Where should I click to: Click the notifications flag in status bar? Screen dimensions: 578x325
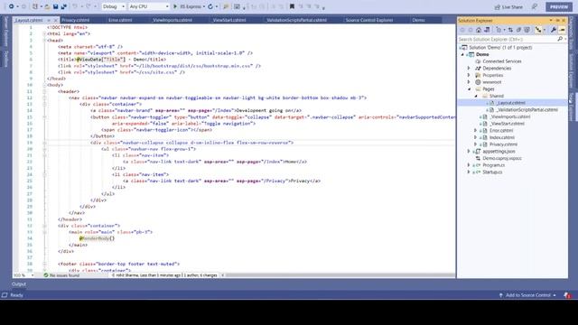coord(567,295)
